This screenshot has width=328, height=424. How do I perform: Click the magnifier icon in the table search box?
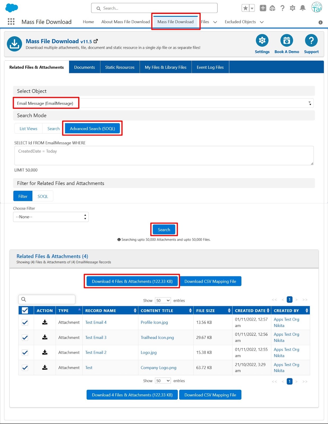click(24, 299)
